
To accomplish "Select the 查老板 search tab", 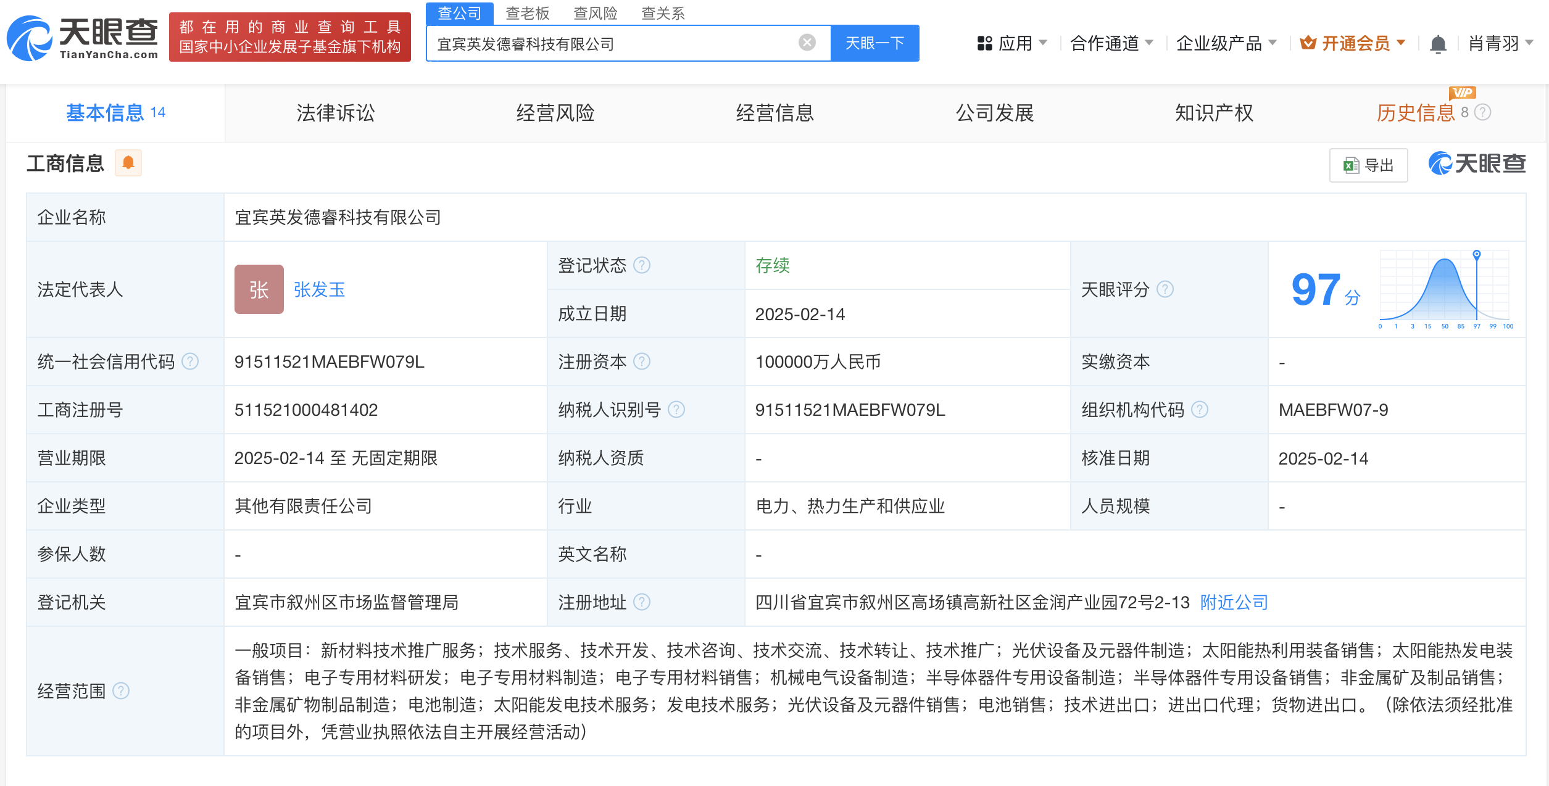I will click(528, 13).
